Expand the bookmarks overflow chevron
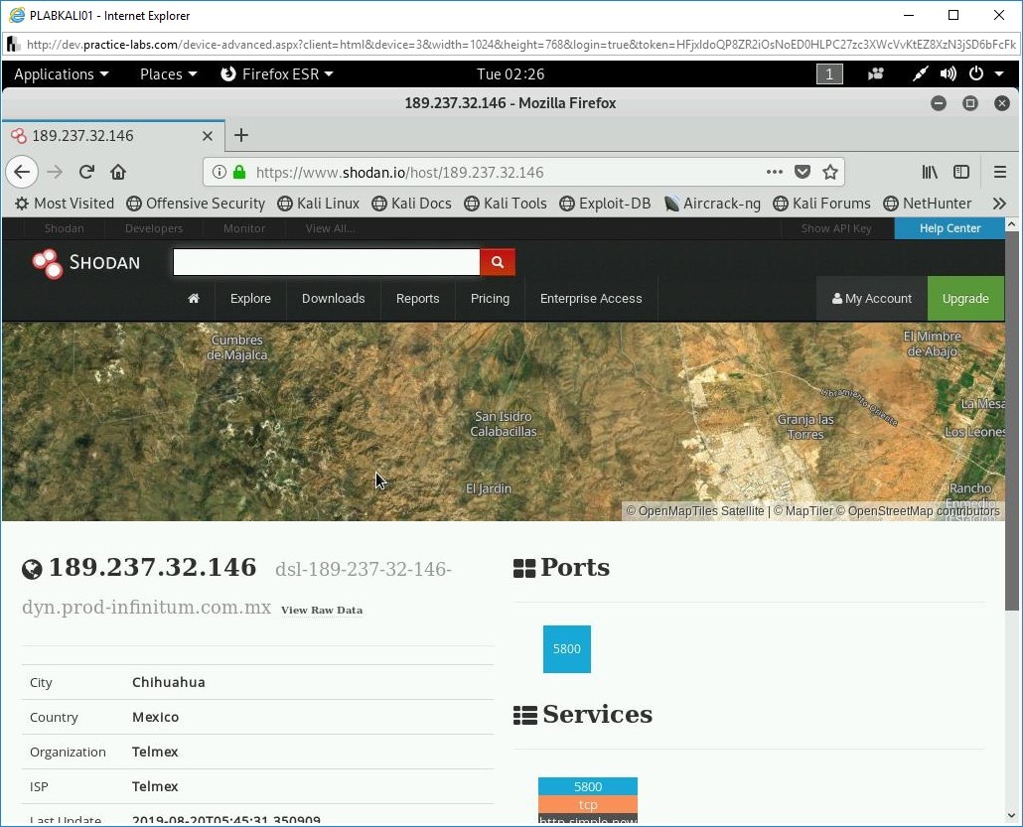 999,204
